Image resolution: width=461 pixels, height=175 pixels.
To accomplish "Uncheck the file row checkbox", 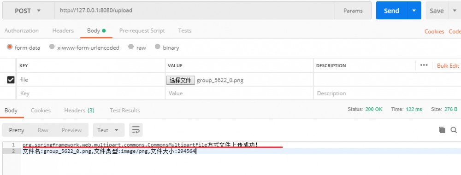I will click(11, 80).
